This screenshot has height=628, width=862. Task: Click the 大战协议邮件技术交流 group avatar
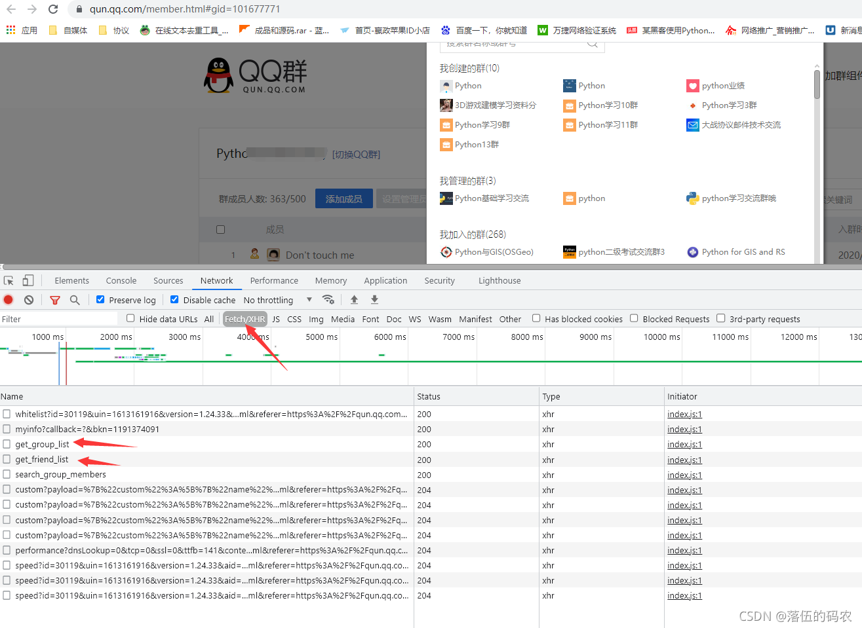click(x=693, y=125)
